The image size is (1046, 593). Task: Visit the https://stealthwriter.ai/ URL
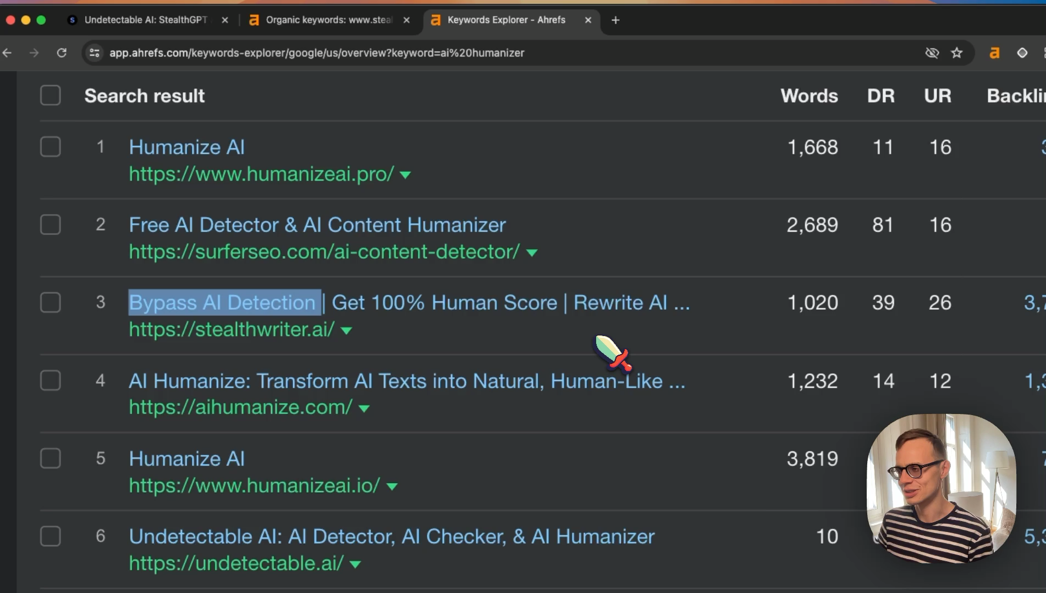point(232,329)
